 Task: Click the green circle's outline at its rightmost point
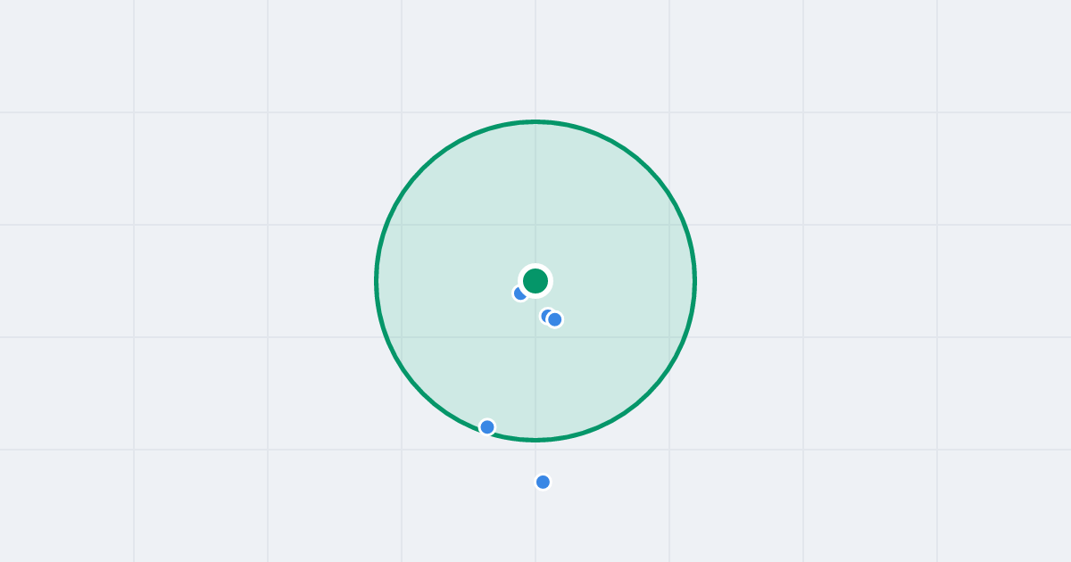(694, 281)
